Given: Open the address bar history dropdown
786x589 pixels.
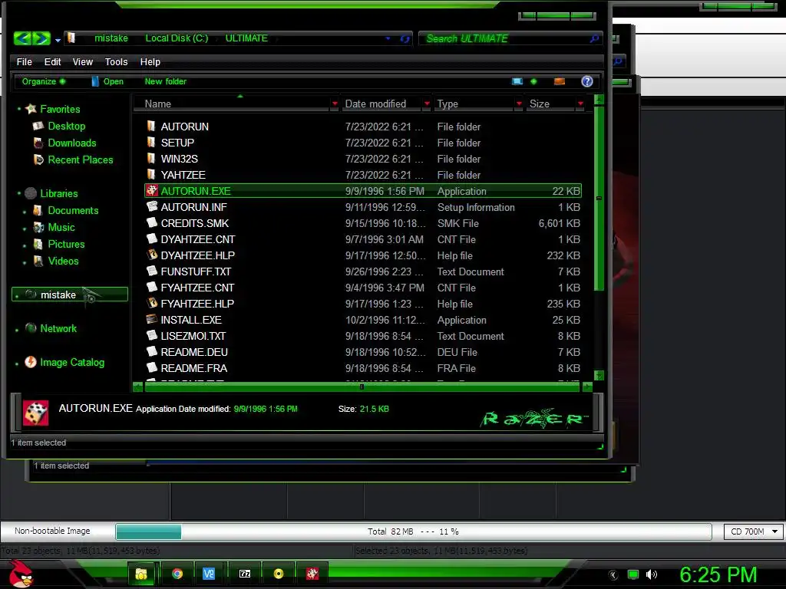Looking at the screenshot, I should [388, 38].
